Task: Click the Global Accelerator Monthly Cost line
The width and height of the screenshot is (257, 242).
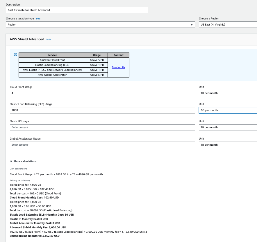Action: coord(35,223)
